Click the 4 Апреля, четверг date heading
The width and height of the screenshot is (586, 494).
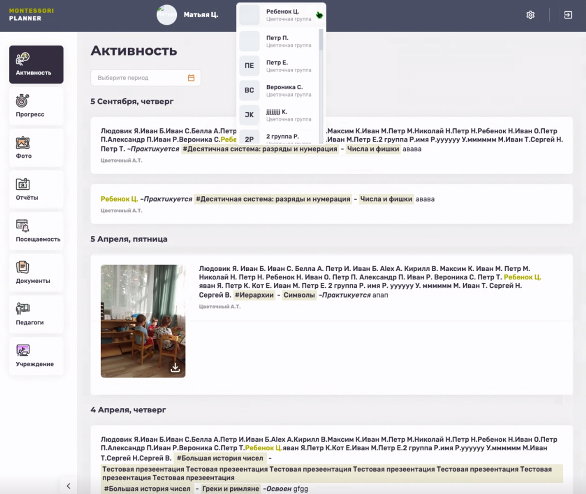[x=128, y=410]
